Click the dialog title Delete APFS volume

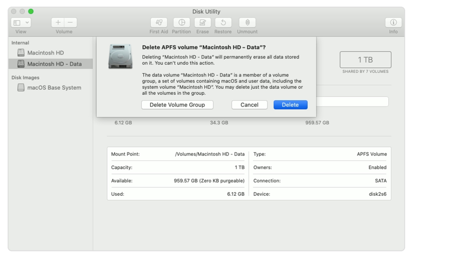204,47
